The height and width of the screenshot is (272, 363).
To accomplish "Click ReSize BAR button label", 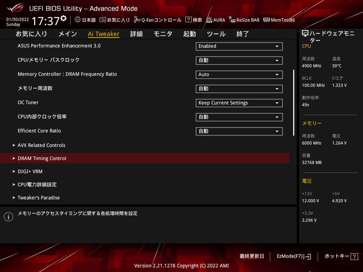I will pyautogui.click(x=248, y=20).
